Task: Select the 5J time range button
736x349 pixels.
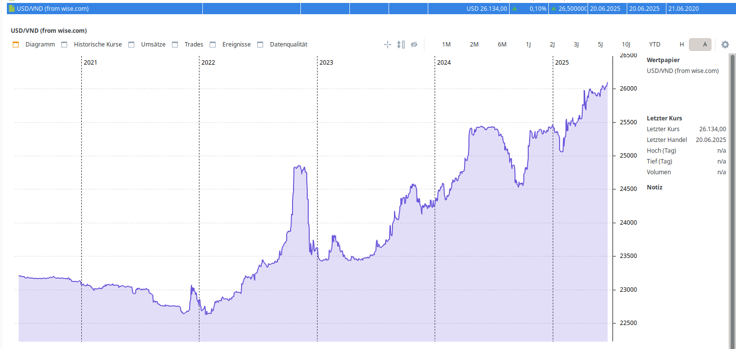Action: click(x=600, y=45)
